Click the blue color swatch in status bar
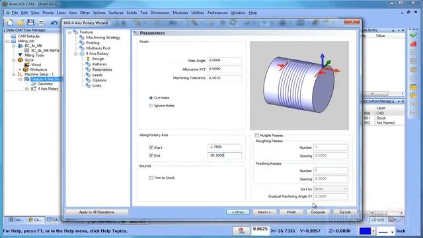423x238 pixels. coord(365,231)
